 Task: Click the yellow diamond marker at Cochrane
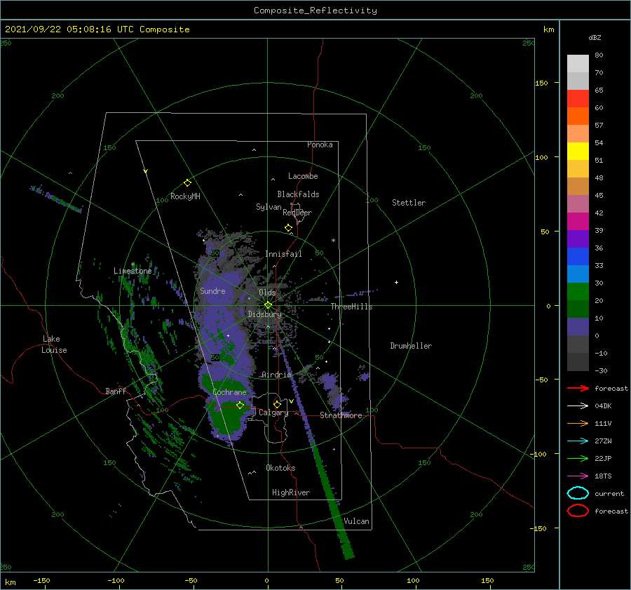click(240, 405)
